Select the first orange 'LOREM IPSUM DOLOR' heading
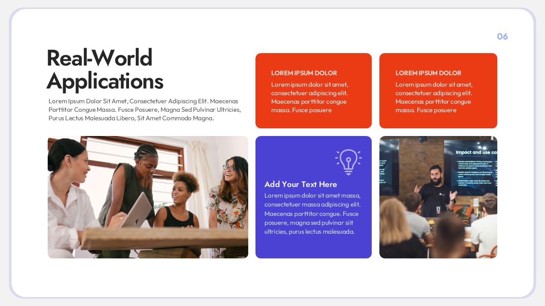The width and height of the screenshot is (545, 306). 304,73
